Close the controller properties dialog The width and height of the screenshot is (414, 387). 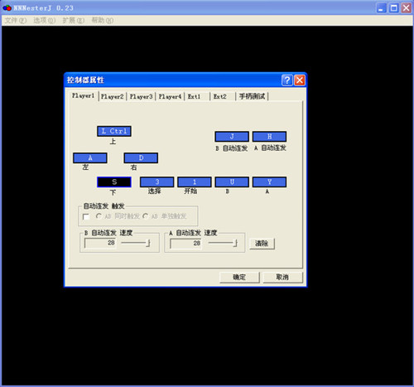[x=300, y=80]
